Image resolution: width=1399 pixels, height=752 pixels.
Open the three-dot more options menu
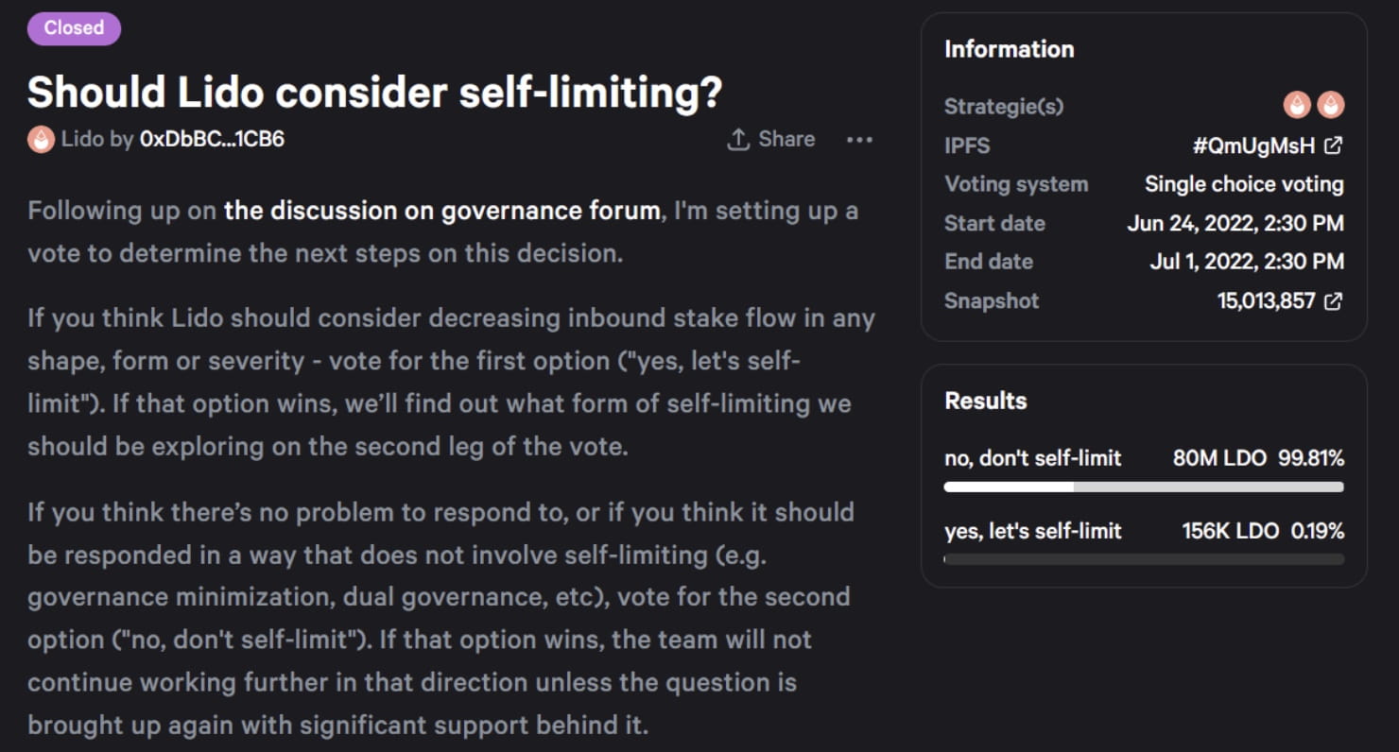pyautogui.click(x=859, y=140)
